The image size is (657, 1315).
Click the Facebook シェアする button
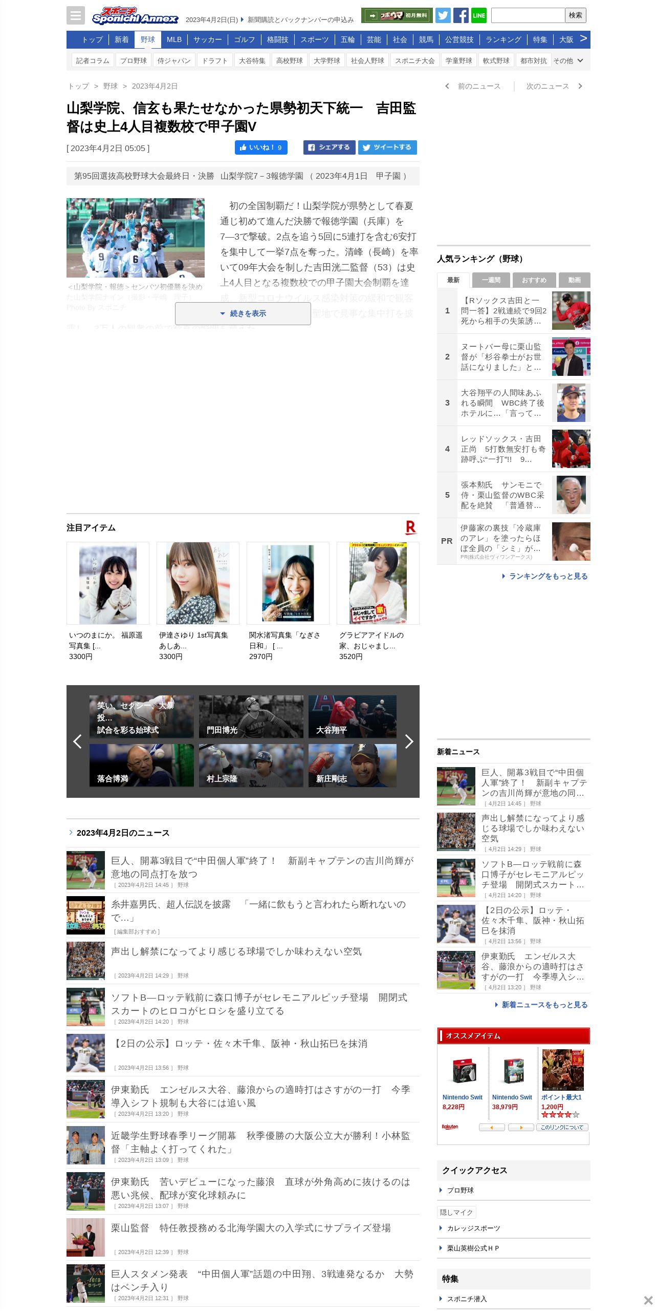tap(330, 147)
